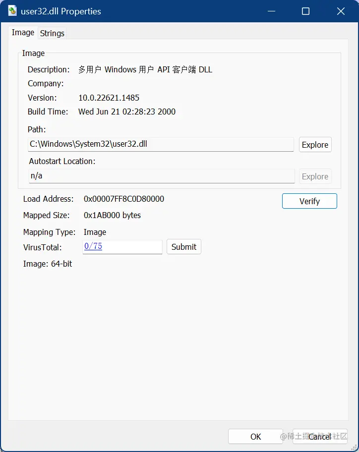Image resolution: width=359 pixels, height=452 pixels.
Task: Dismiss the dialog with Cancel
Action: [320, 437]
